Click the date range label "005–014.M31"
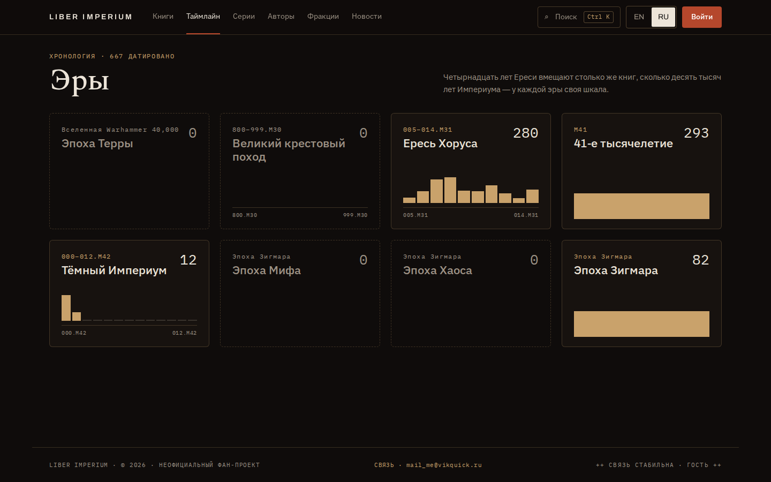This screenshot has width=771, height=482. pyautogui.click(x=427, y=130)
